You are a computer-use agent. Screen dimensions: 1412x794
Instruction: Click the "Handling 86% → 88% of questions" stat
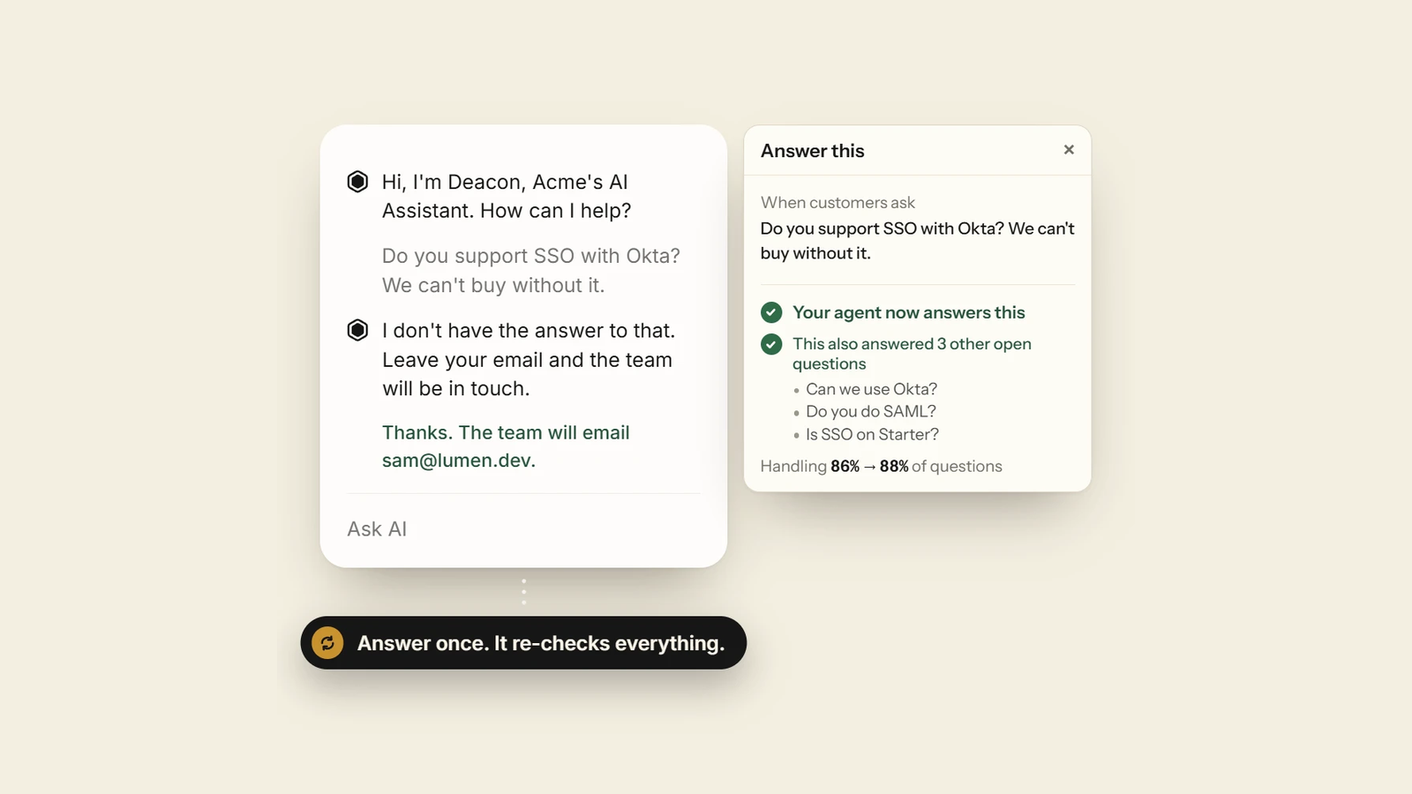tap(882, 466)
